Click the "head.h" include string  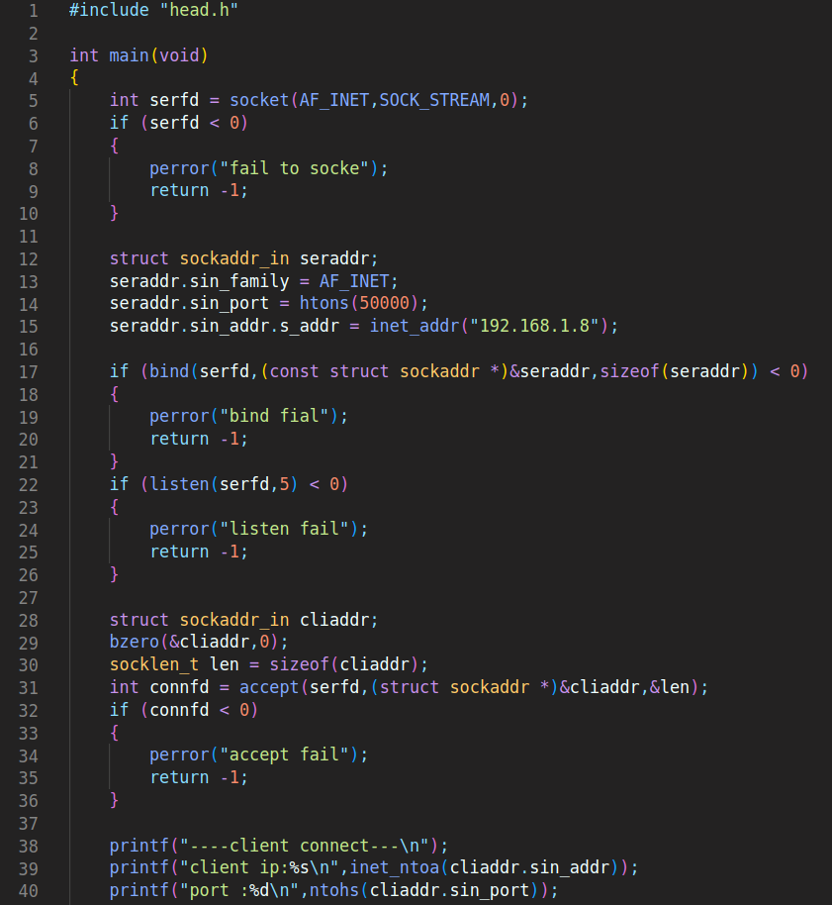coord(199,10)
